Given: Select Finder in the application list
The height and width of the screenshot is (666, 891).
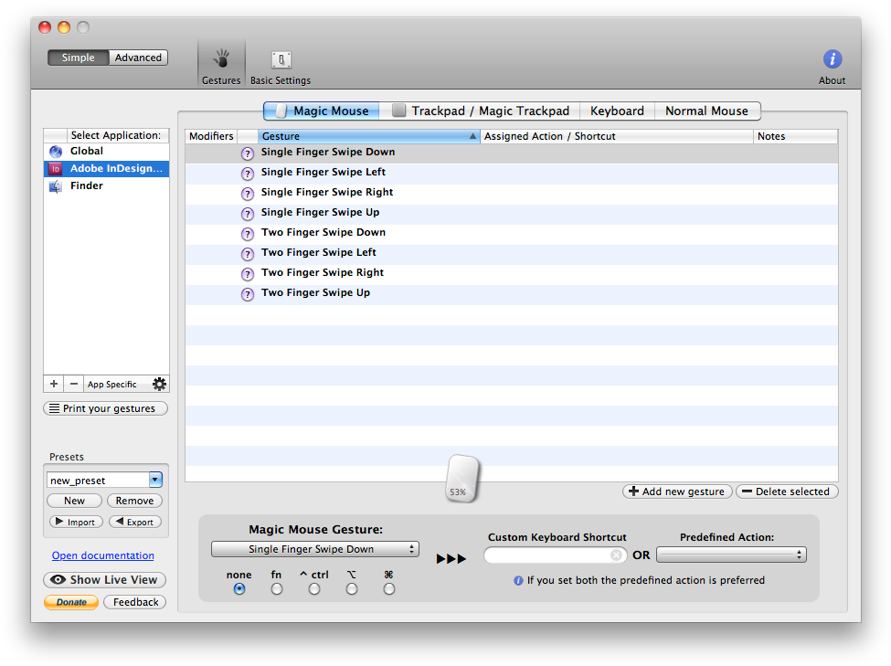Looking at the screenshot, I should [86, 185].
